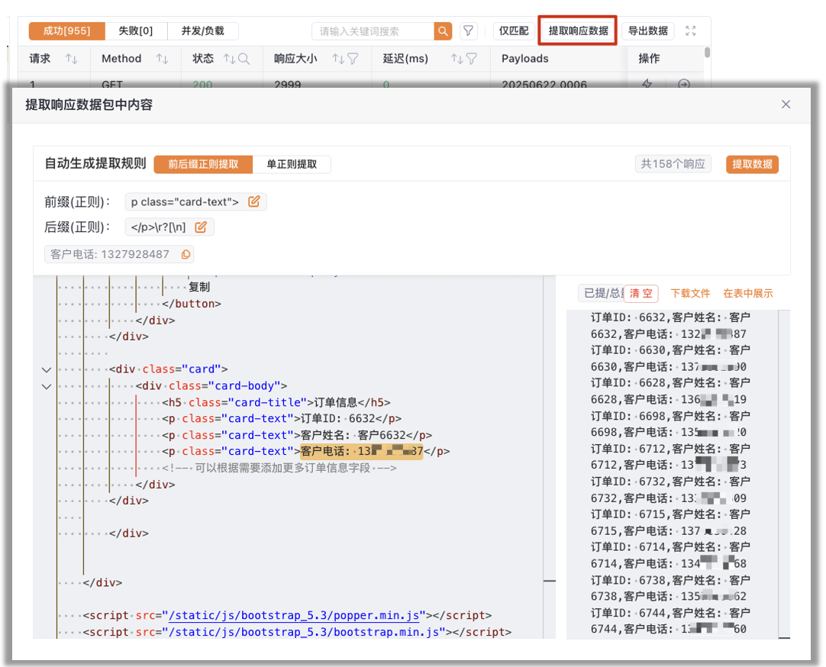Select 前后缀正则提取 mode

point(203,164)
